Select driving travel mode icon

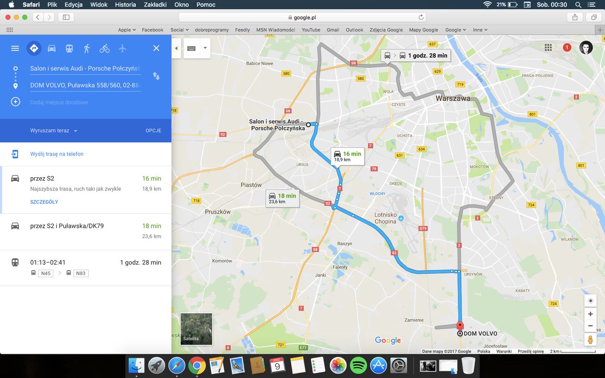(52, 48)
